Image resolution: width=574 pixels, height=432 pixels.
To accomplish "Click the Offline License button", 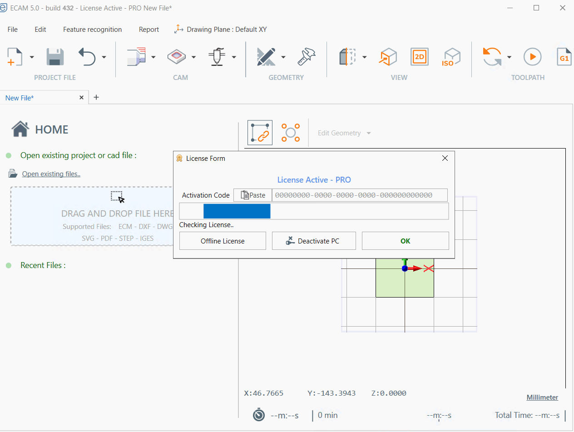I will pos(223,241).
